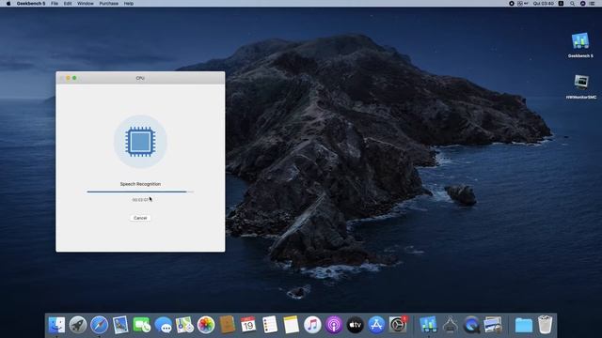Click the Speech Recognition progress bar

140,192
